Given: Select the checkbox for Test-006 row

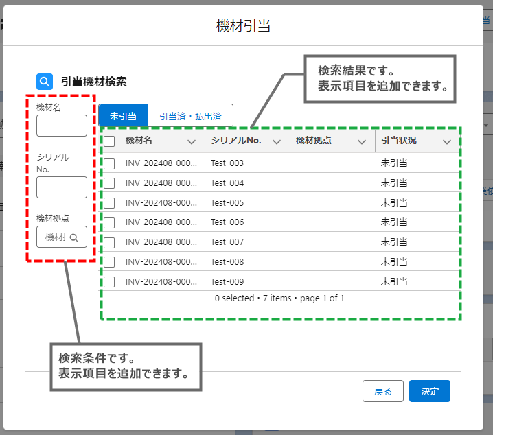Looking at the screenshot, I should (109, 222).
